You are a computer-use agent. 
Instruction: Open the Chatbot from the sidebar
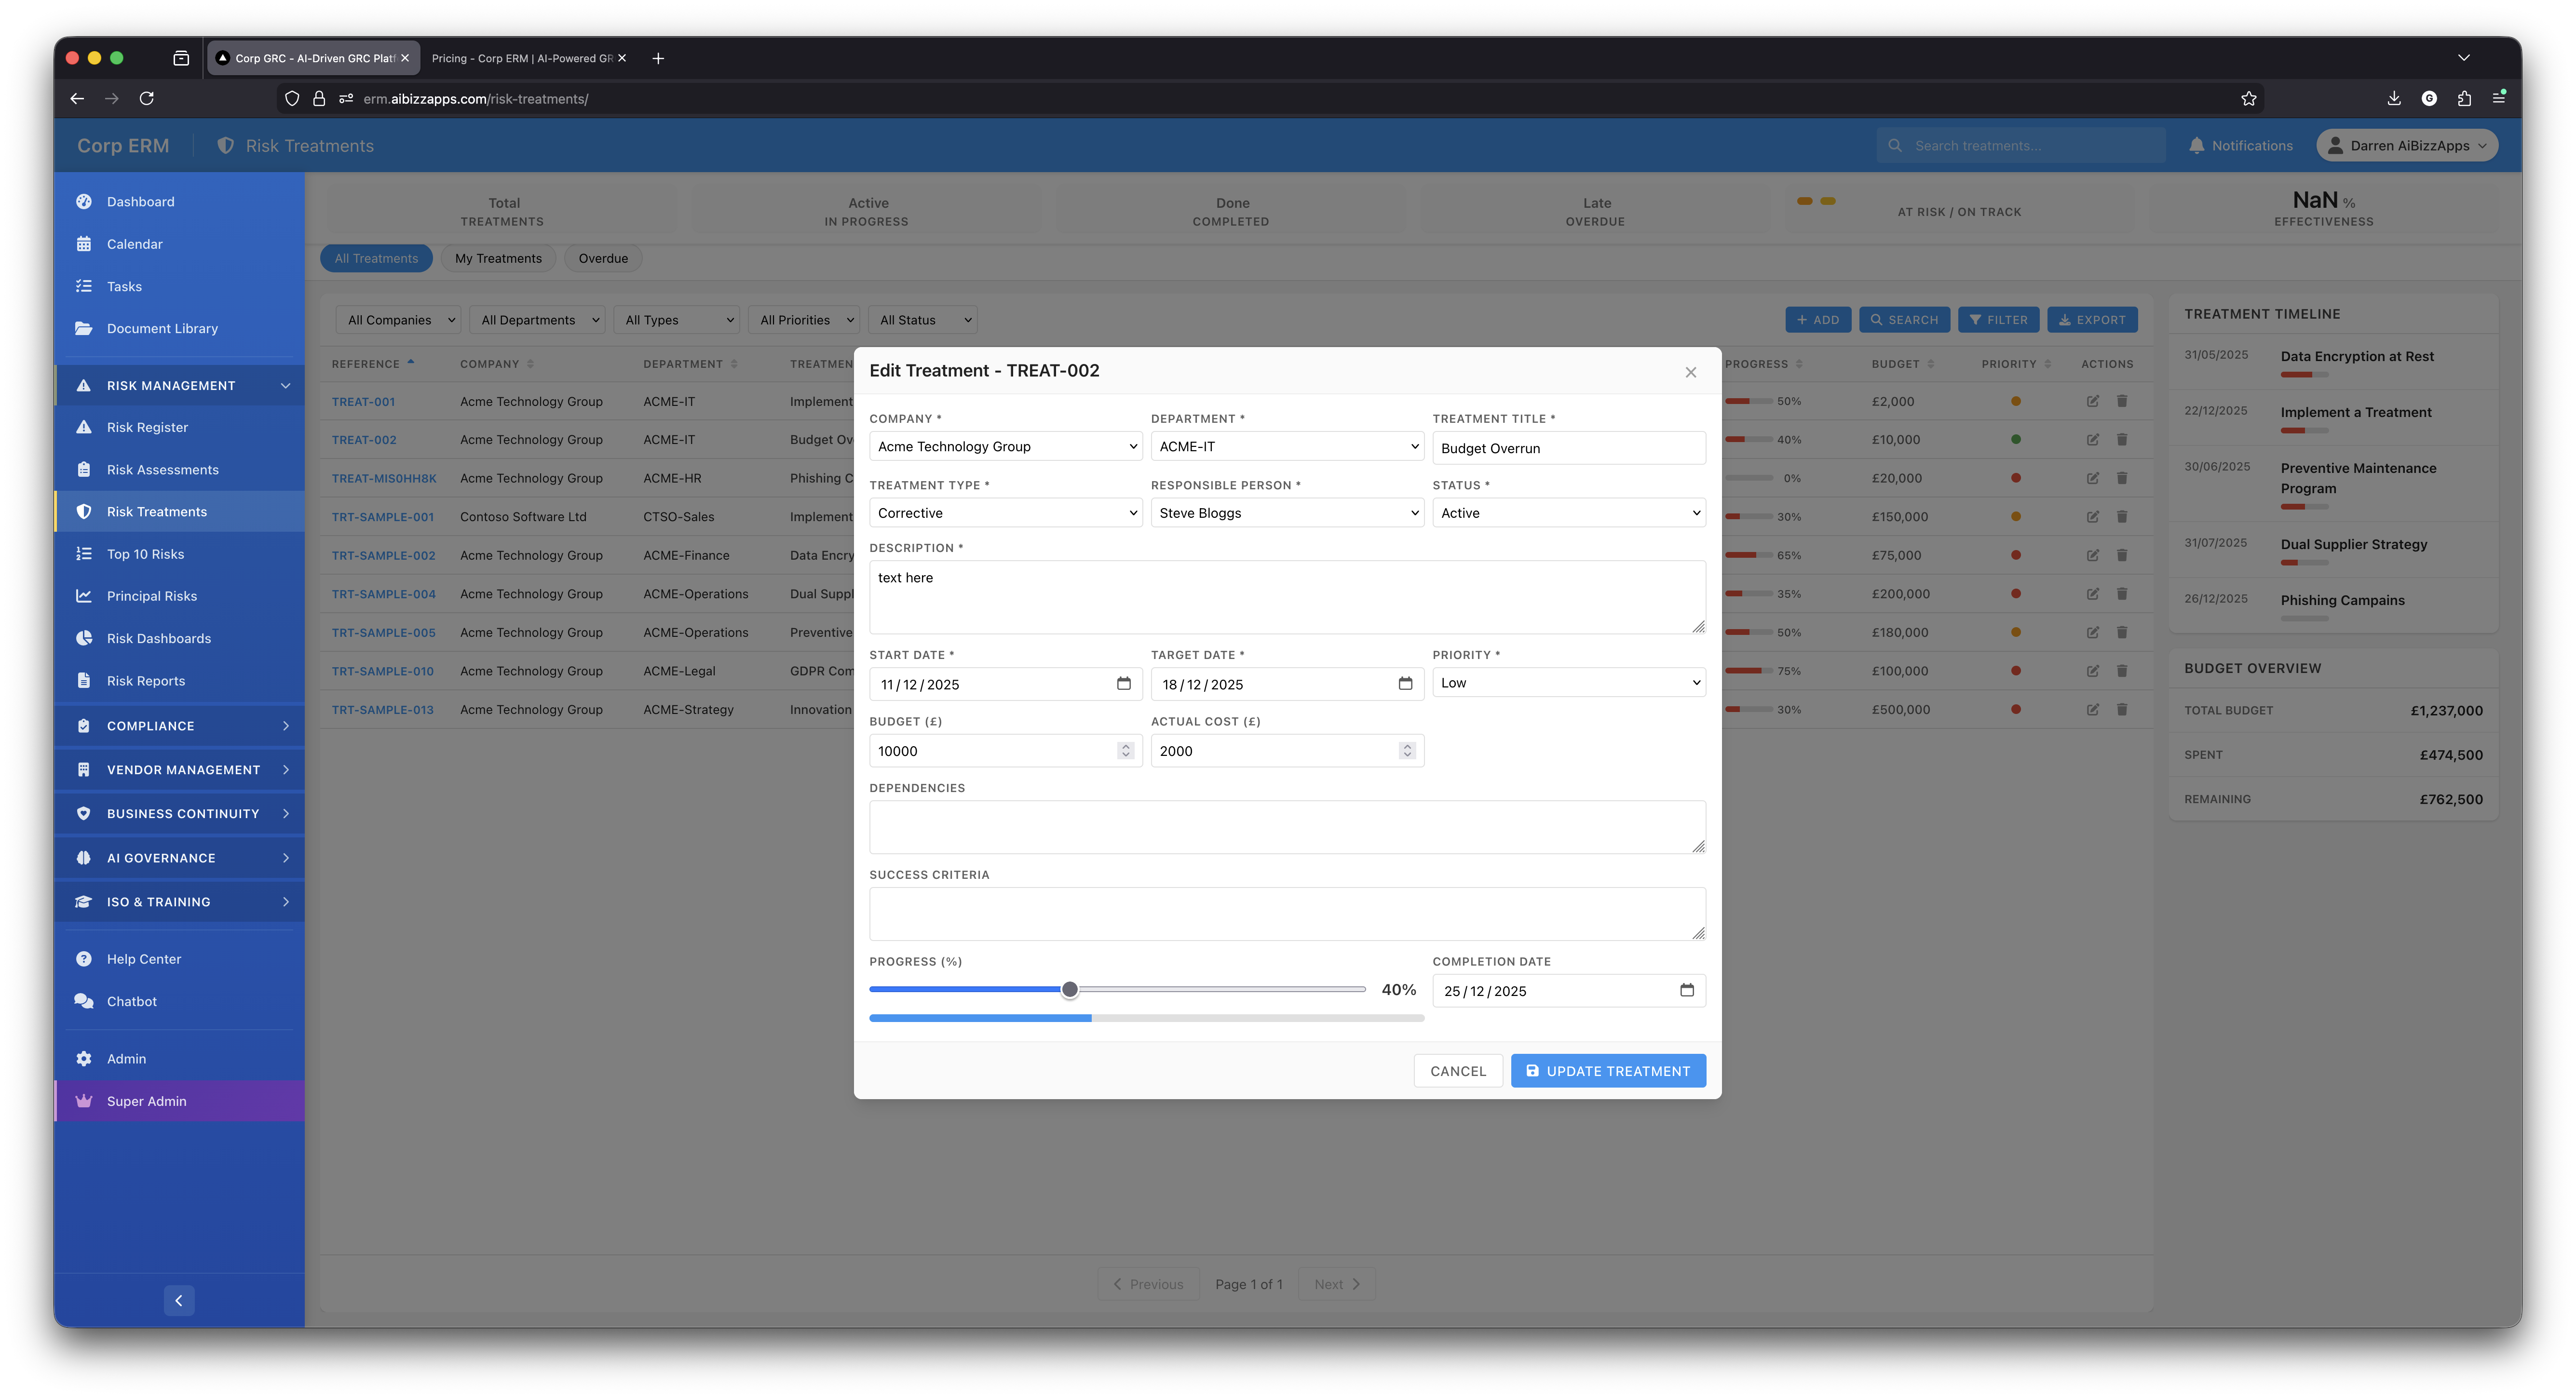coord(130,1000)
